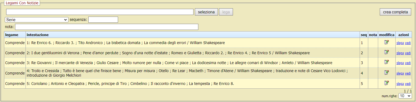
Task: Click the modifica icon for sequence 2
Action: pyautogui.click(x=386, y=52)
